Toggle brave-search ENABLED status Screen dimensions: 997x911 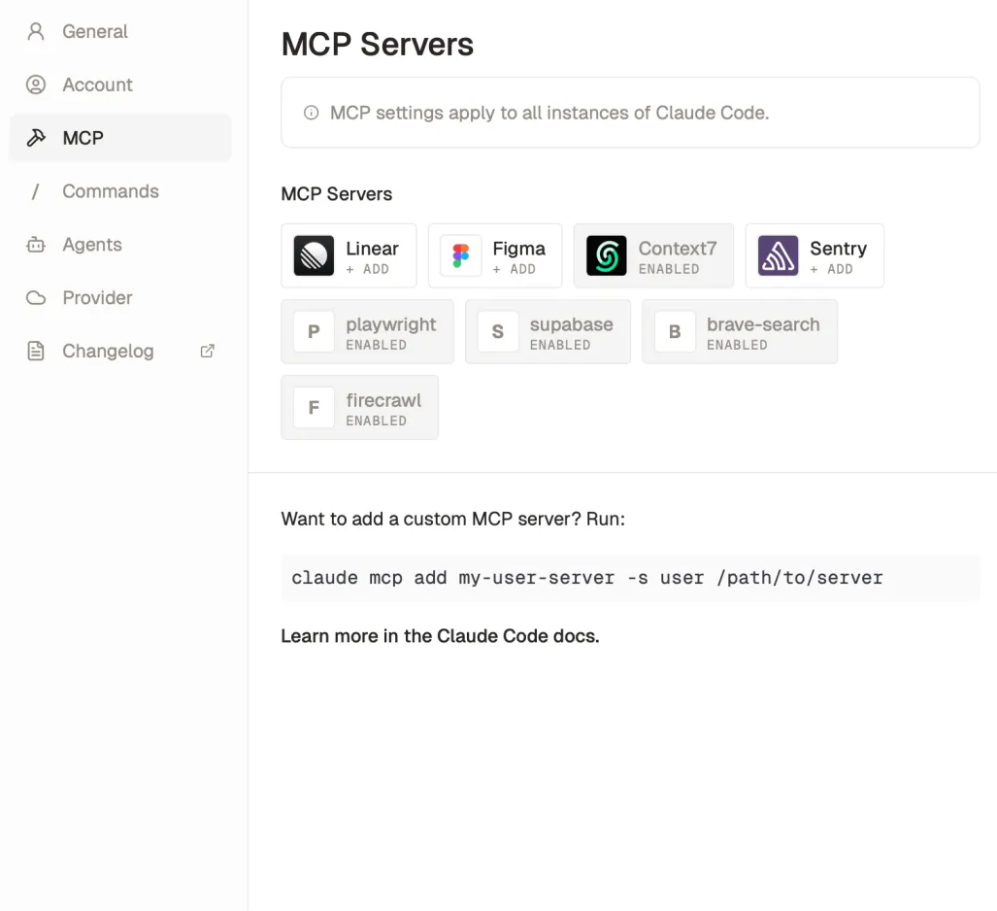click(x=738, y=345)
